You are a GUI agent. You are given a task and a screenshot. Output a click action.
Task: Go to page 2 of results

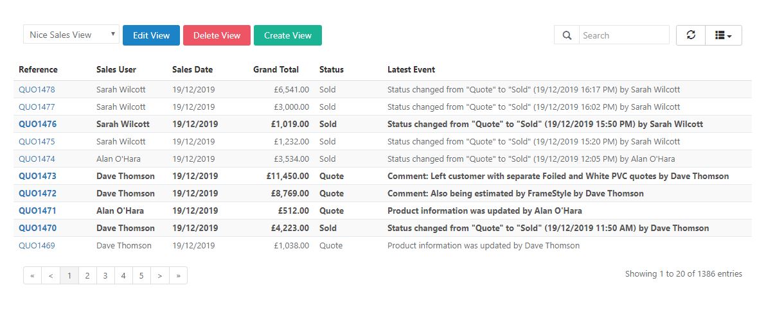87,275
